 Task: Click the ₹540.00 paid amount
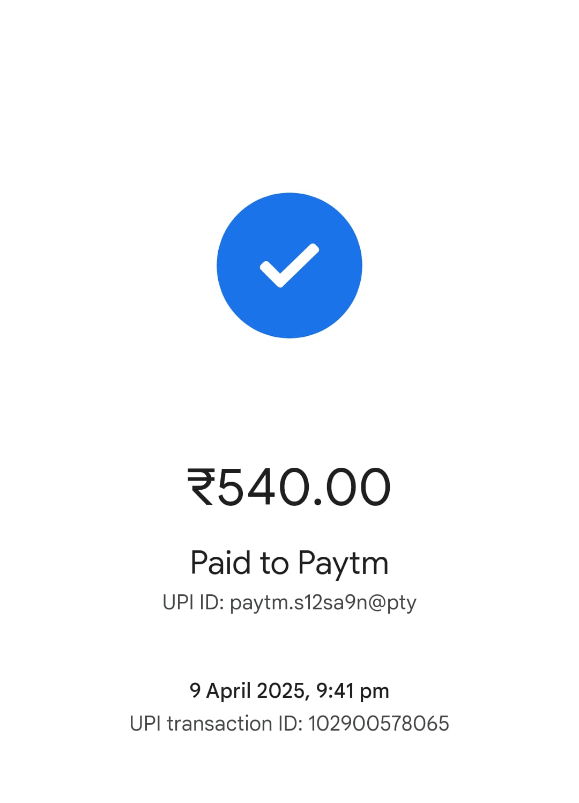tap(289, 487)
